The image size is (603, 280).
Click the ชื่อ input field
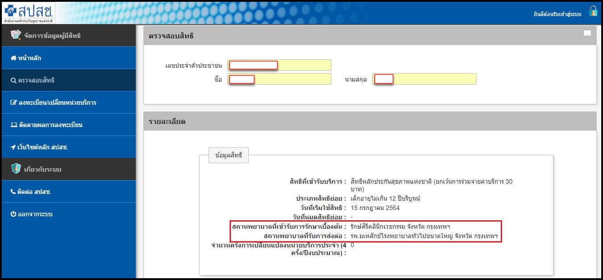(279, 79)
